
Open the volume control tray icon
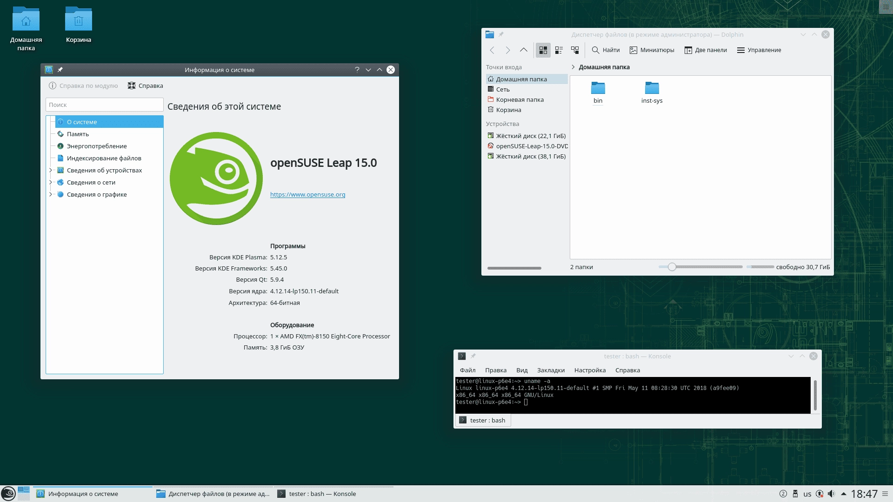831,494
